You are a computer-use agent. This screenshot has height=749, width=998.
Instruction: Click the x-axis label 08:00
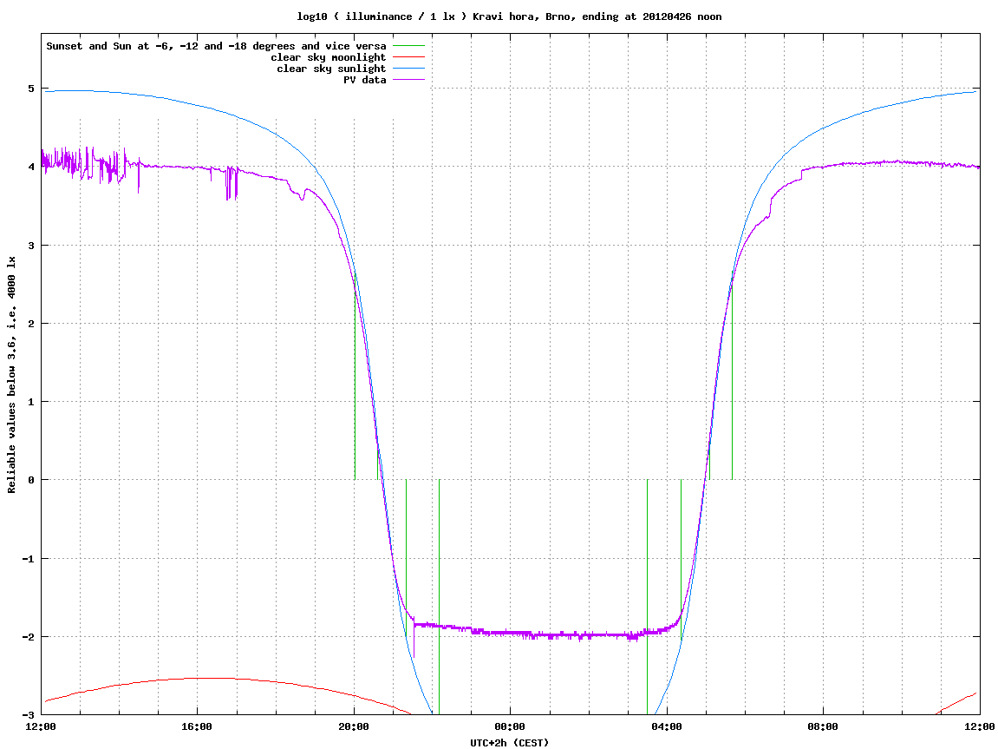[824, 726]
